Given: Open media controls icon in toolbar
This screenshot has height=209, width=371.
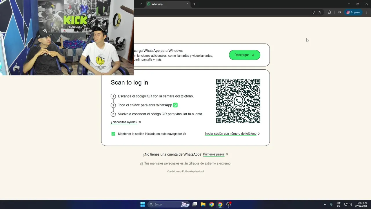Looking at the screenshot, I should click(x=340, y=12).
